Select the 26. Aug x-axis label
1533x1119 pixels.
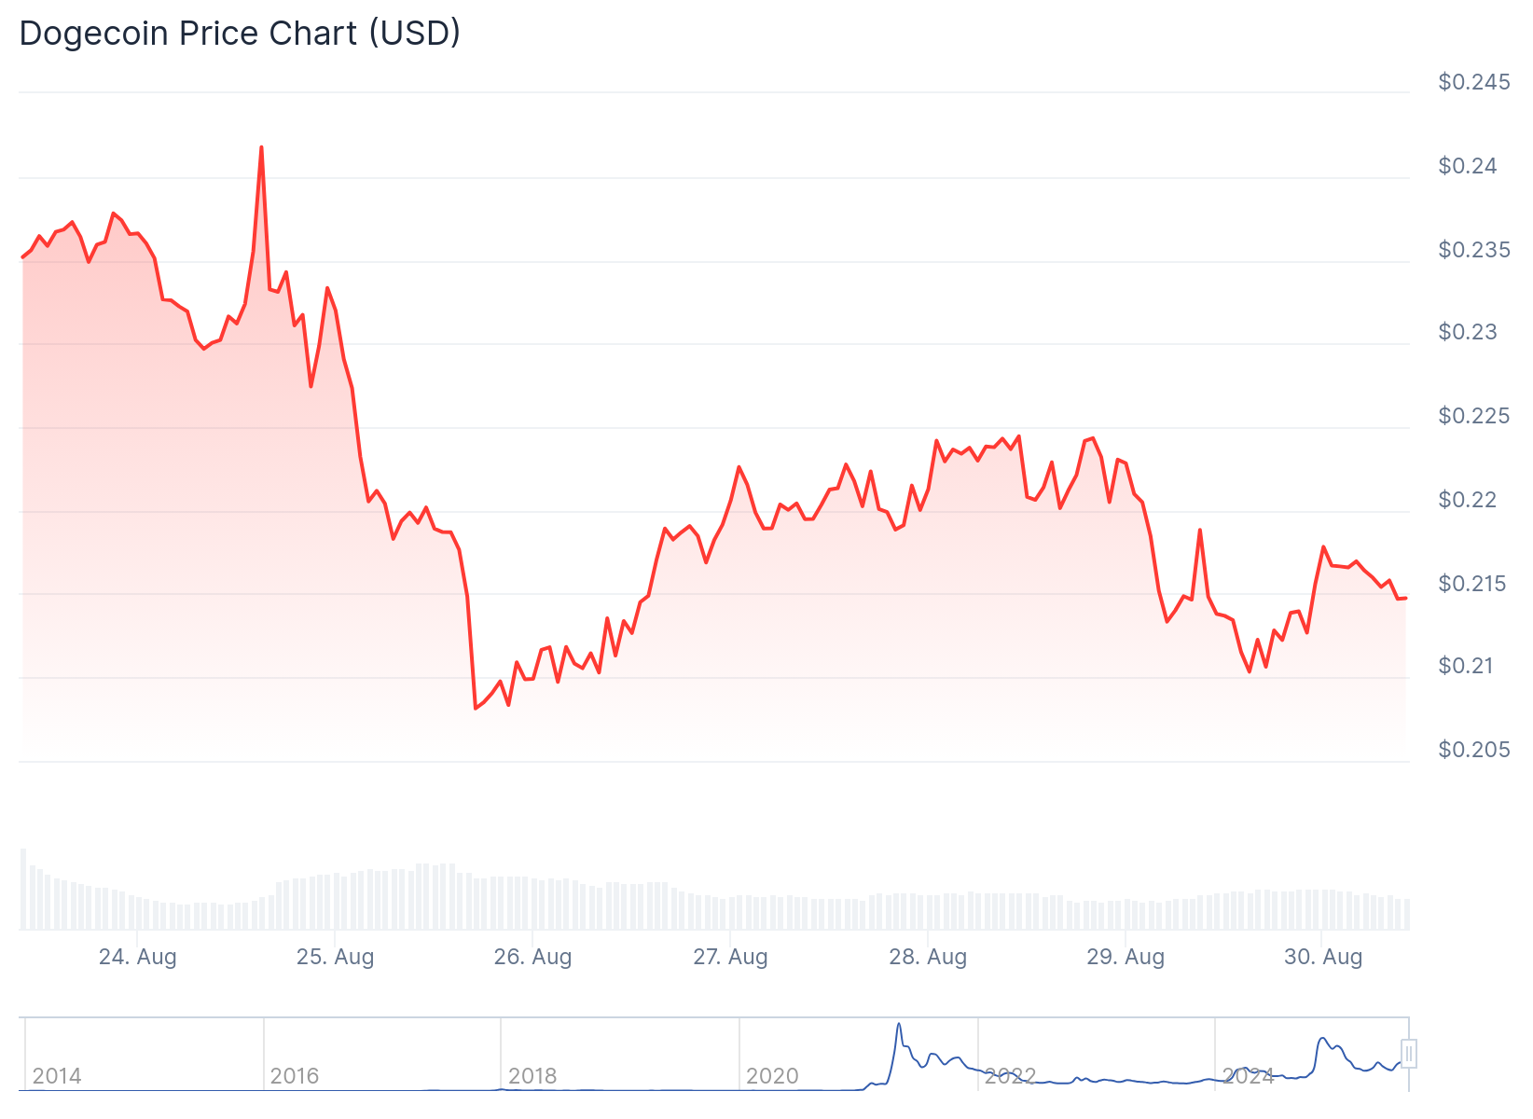[532, 957]
